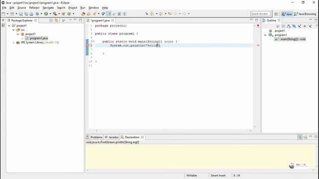319x179 pixels.
Task: Click the Open Task folder icon
Action: tap(89, 14)
